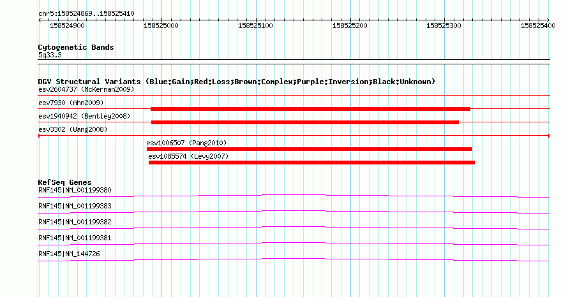568x297 pixels.
Task: Click ruler position 158525100
Action: click(255, 25)
